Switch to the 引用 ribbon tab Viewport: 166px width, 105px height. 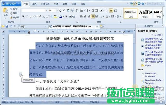coord(56,4)
